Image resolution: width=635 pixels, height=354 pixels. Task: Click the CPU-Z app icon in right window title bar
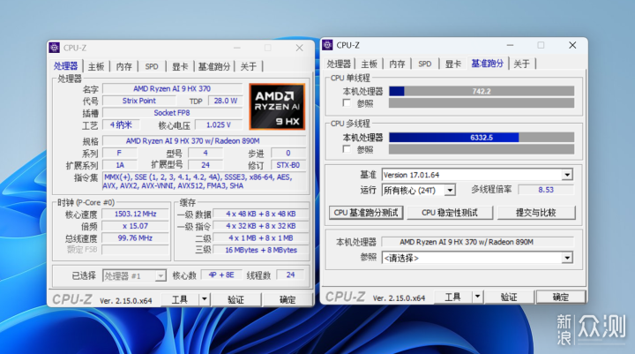point(327,45)
